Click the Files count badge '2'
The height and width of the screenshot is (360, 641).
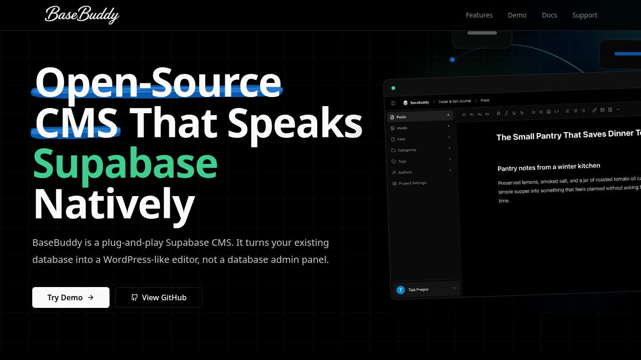(x=449, y=137)
